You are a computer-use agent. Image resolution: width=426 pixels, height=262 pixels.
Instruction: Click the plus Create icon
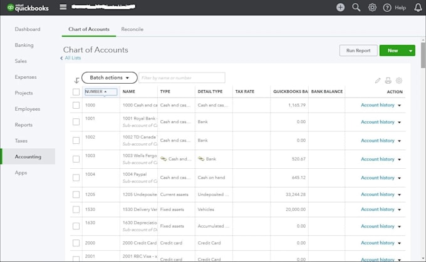(x=340, y=8)
